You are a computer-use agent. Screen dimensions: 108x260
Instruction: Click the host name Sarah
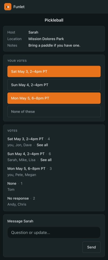tap(33, 32)
